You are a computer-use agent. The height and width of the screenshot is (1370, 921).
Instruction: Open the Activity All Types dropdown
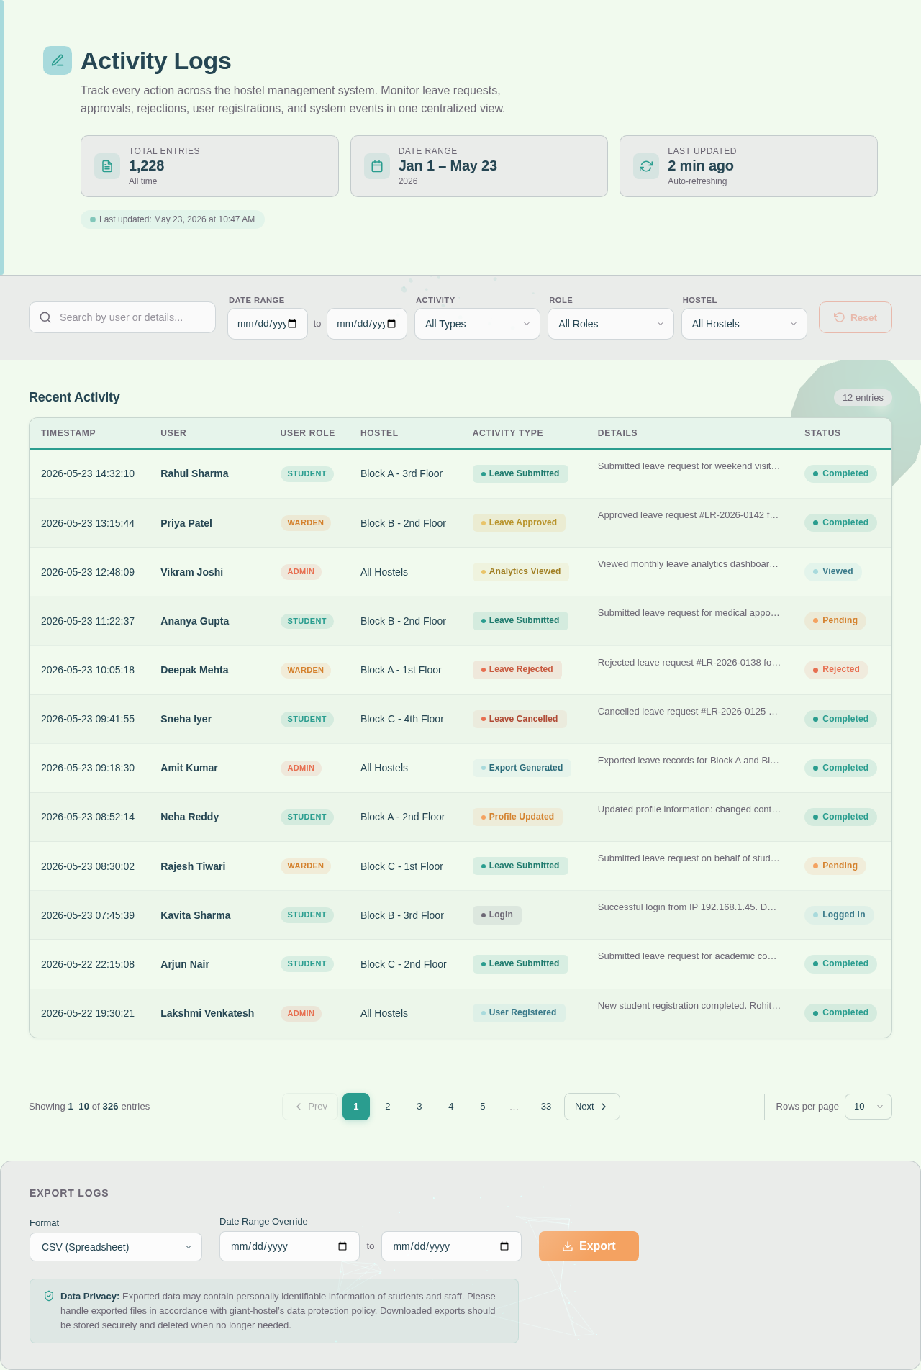coord(477,324)
